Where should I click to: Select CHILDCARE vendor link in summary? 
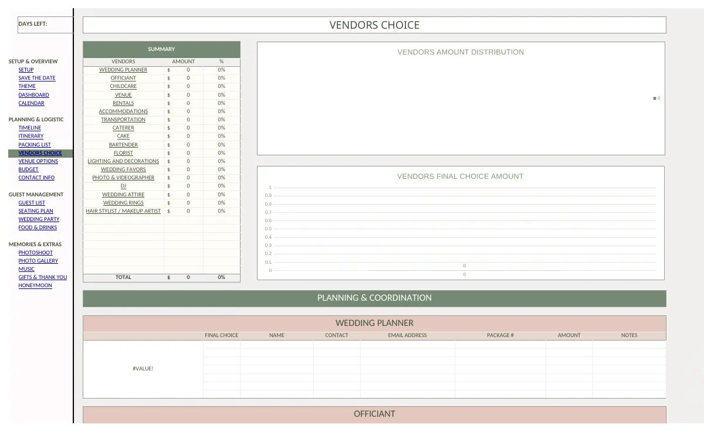[123, 86]
